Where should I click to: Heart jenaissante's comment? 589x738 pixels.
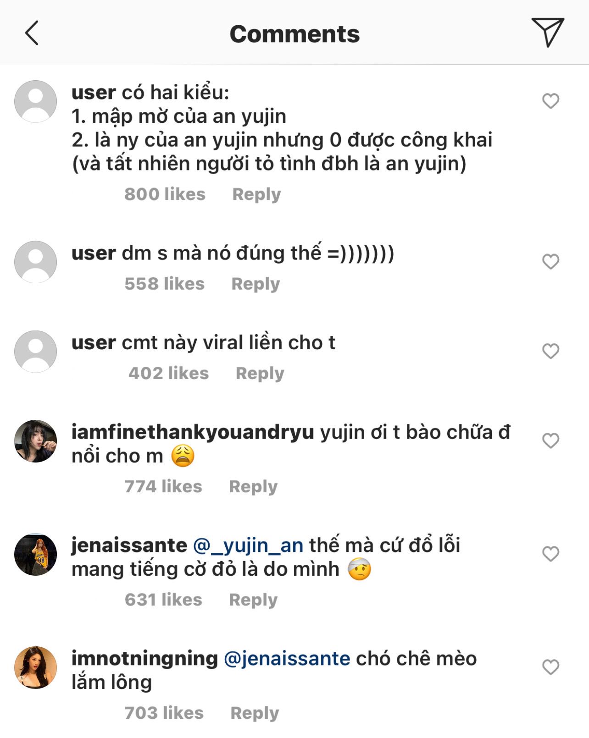pyautogui.click(x=550, y=554)
